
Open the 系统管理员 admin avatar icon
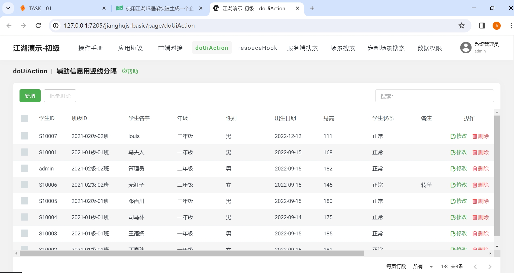click(x=465, y=48)
